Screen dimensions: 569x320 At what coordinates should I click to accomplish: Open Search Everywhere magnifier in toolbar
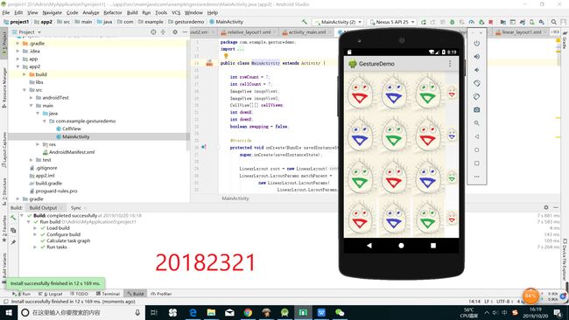(x=554, y=22)
